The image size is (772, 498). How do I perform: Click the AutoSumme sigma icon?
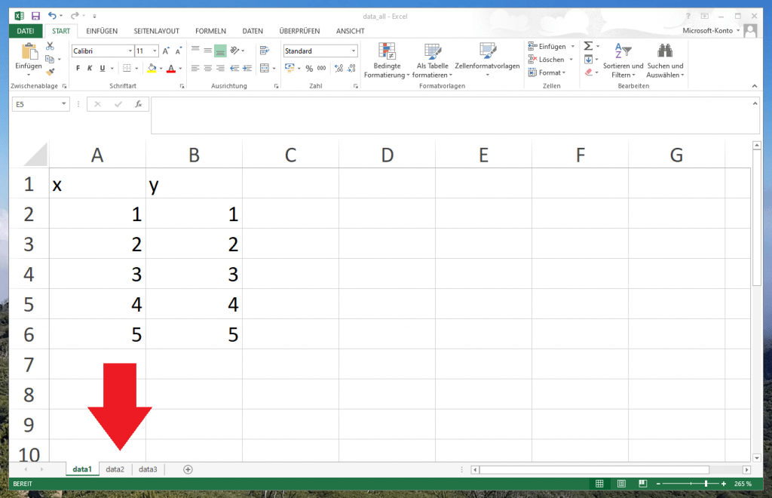pyautogui.click(x=588, y=47)
